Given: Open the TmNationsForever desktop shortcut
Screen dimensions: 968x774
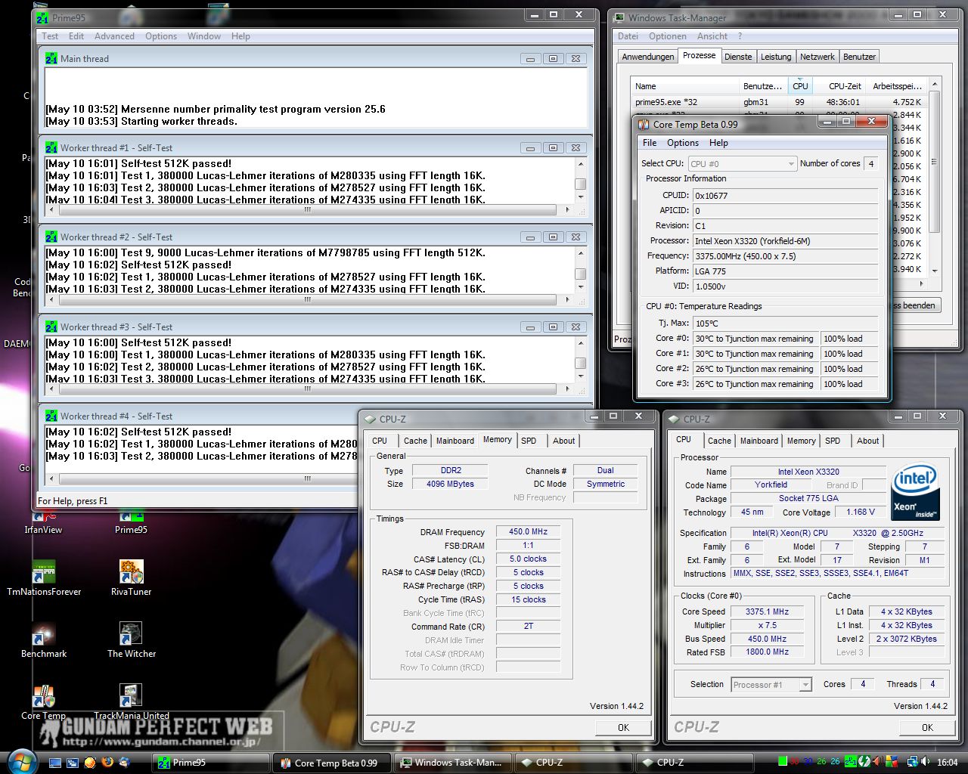Looking at the screenshot, I should (x=44, y=578).
